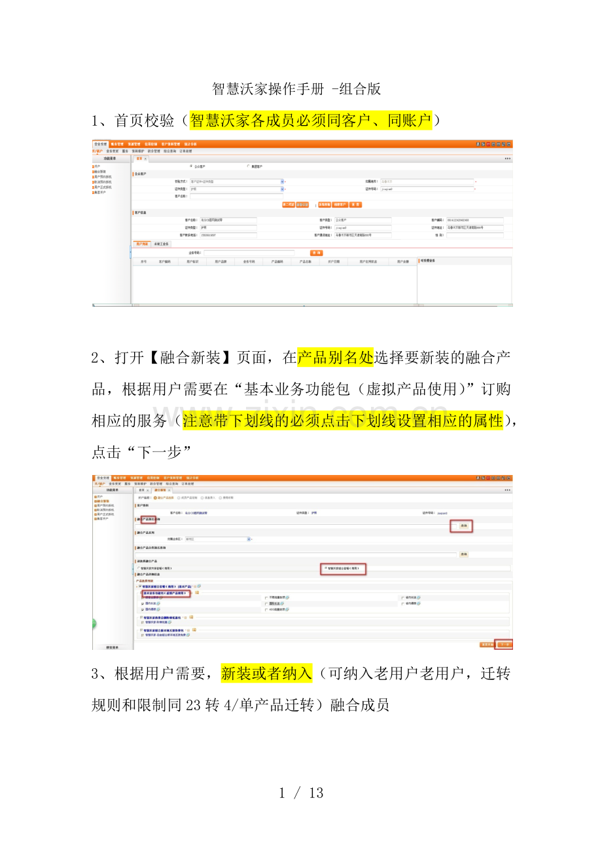Image resolution: width=602 pixels, height=853 pixels.
Task: Expand the 校验方式 dropdown arrow
Action: pos(282,181)
